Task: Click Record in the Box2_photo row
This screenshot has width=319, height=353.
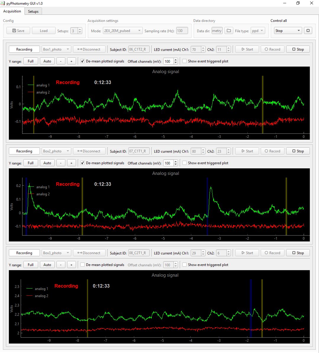Action: click(x=272, y=151)
